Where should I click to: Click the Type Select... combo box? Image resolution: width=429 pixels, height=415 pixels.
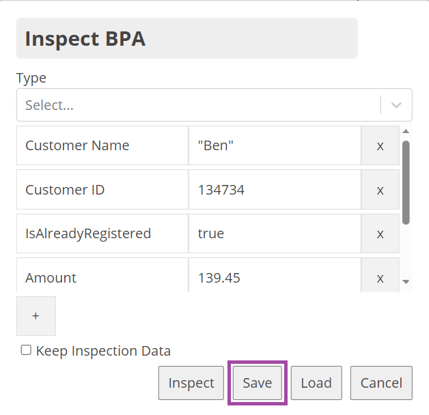point(198,105)
